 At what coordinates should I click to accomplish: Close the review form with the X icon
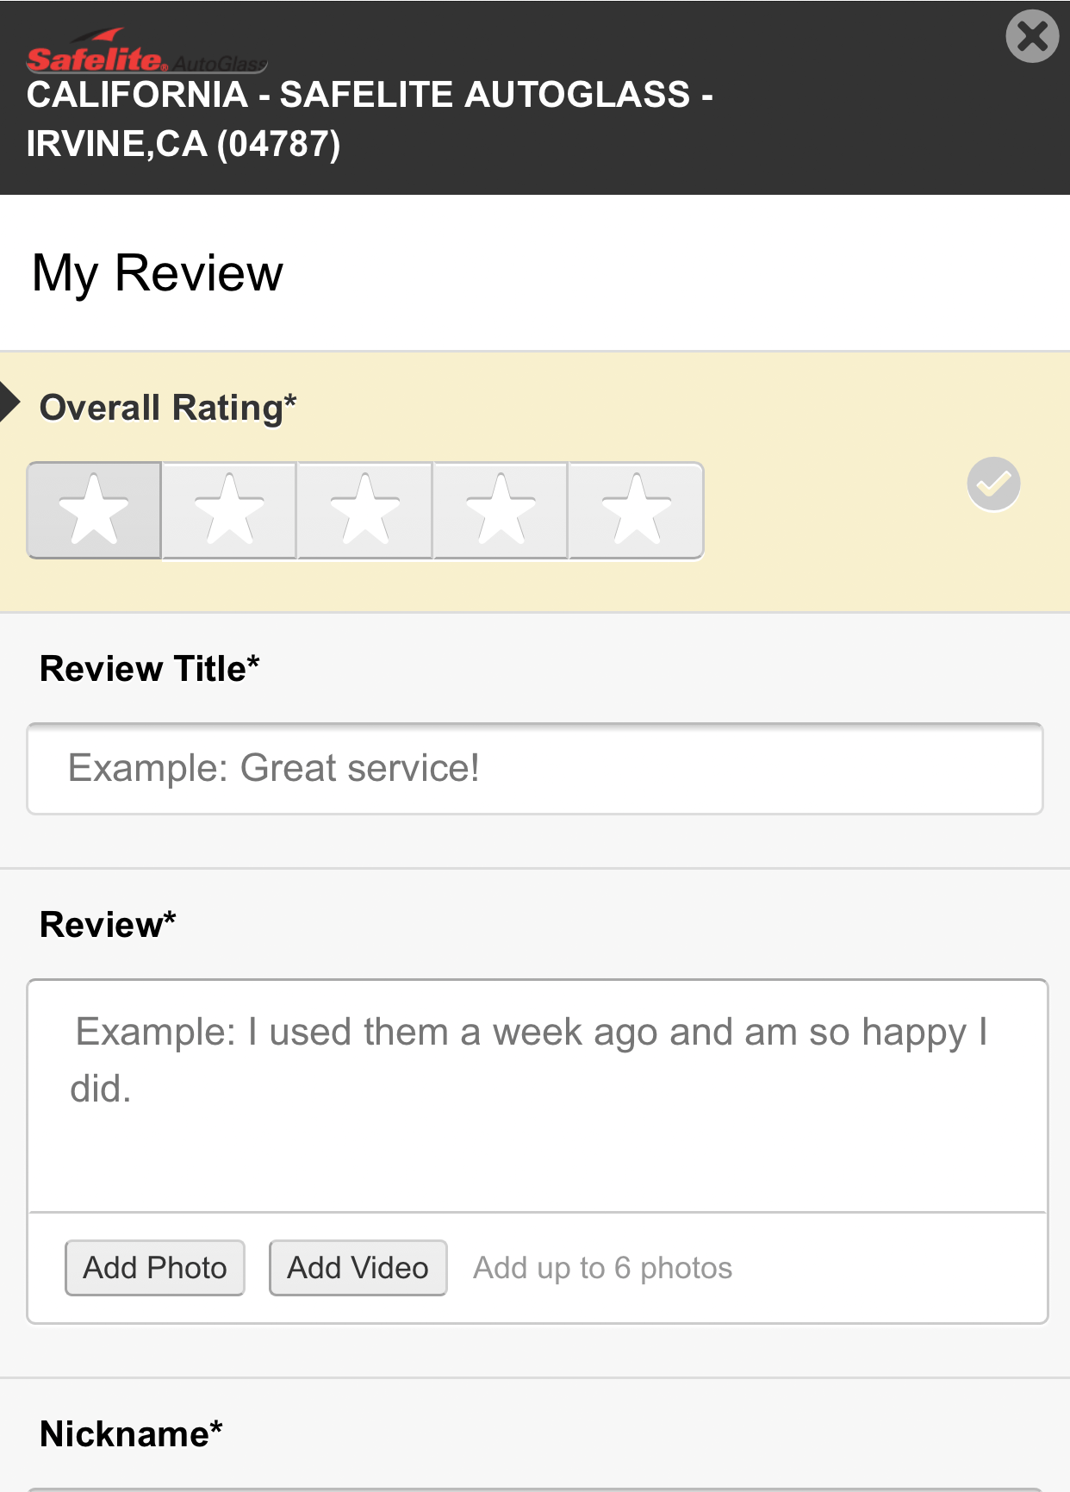[1032, 36]
